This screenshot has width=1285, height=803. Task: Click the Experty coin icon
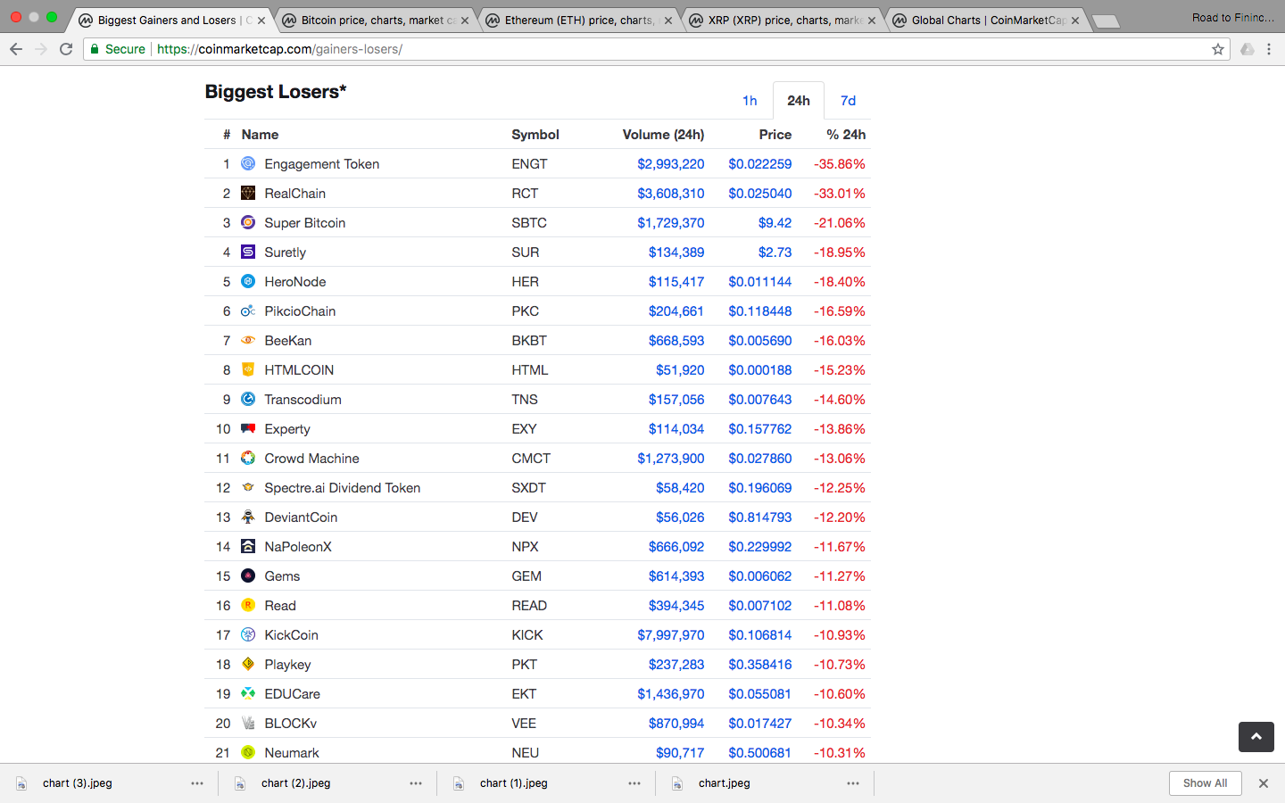pyautogui.click(x=248, y=428)
